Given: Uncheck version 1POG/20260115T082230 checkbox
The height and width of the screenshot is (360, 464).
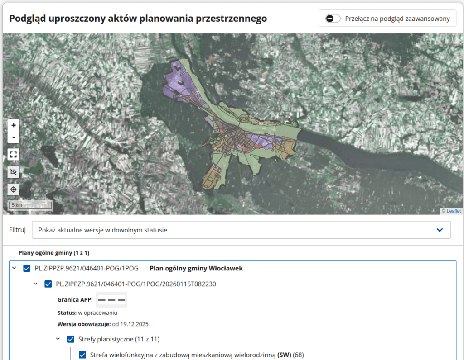Looking at the screenshot, I should click(x=48, y=284).
